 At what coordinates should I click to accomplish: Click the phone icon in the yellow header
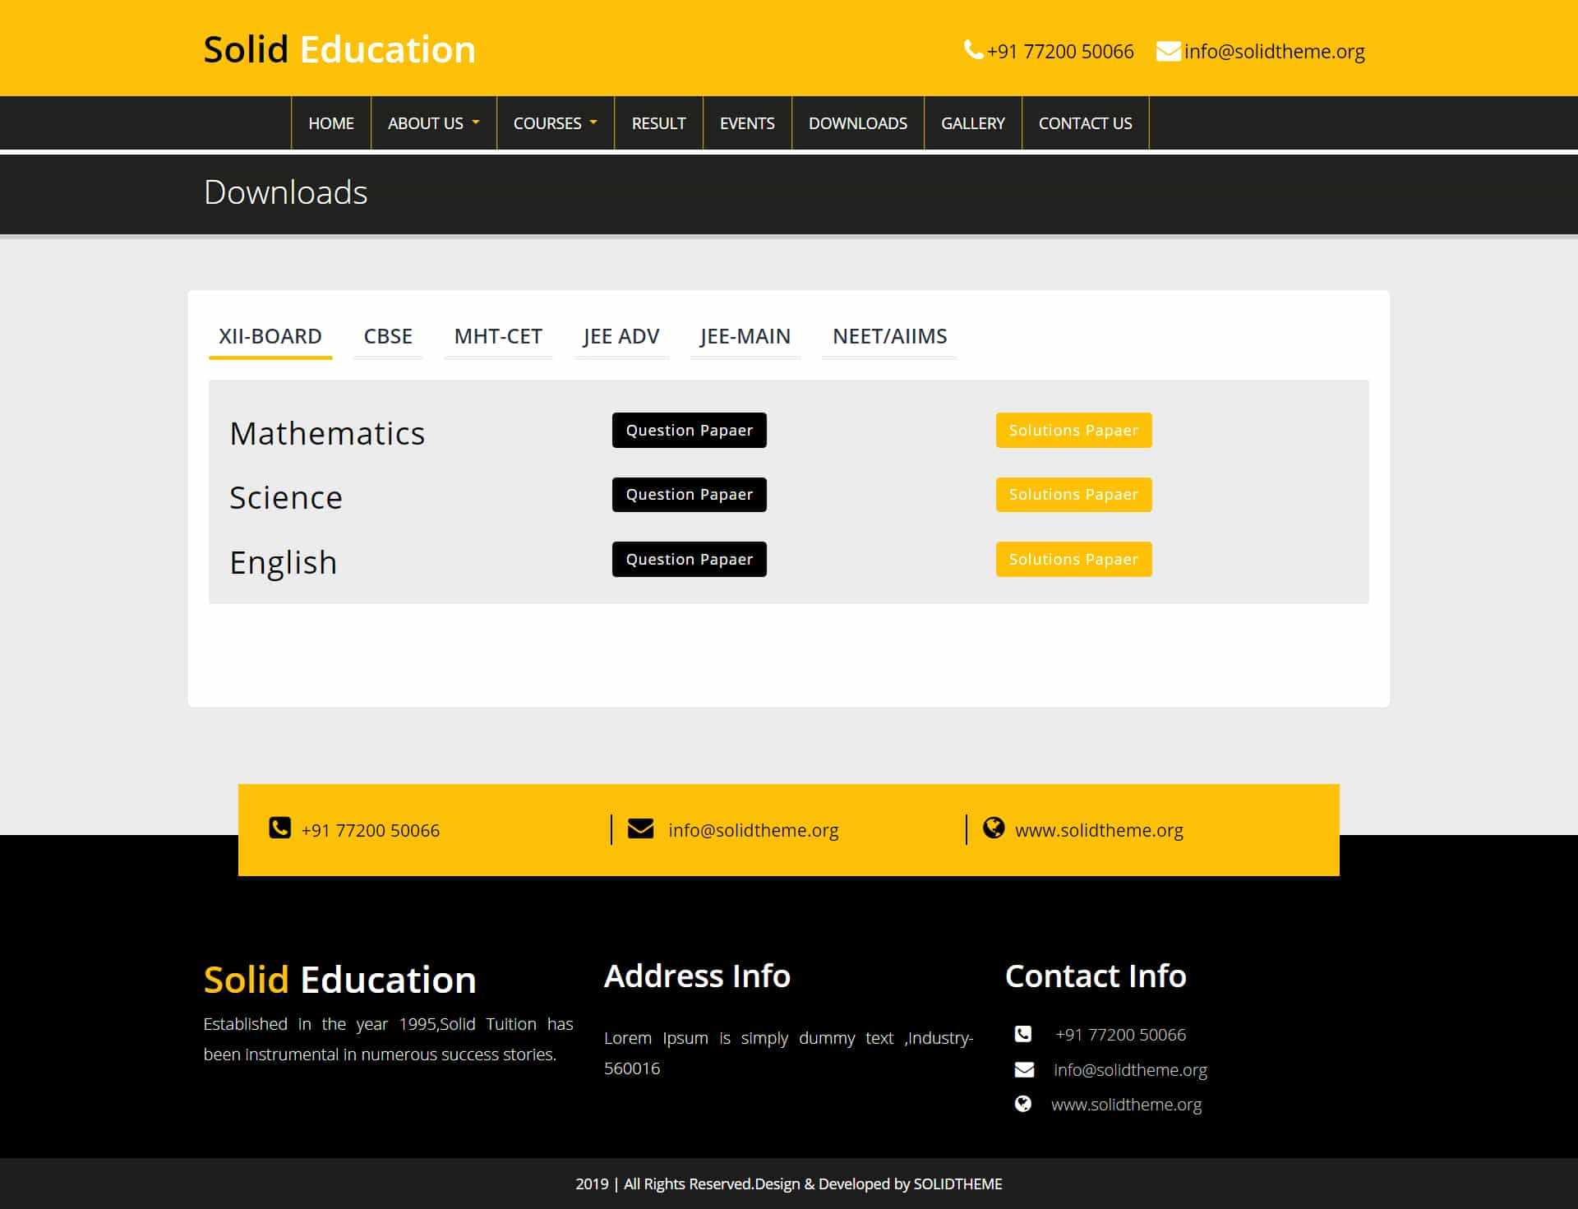[x=973, y=50]
